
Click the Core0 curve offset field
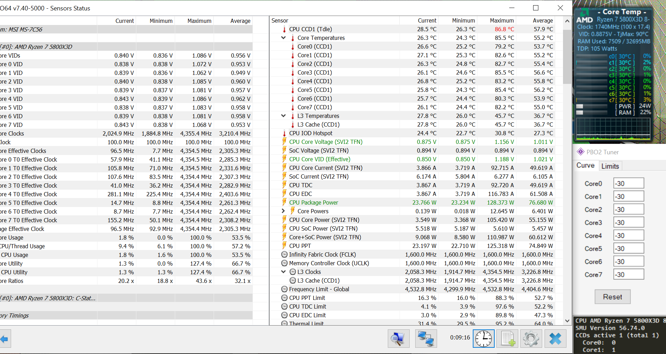[x=629, y=183]
